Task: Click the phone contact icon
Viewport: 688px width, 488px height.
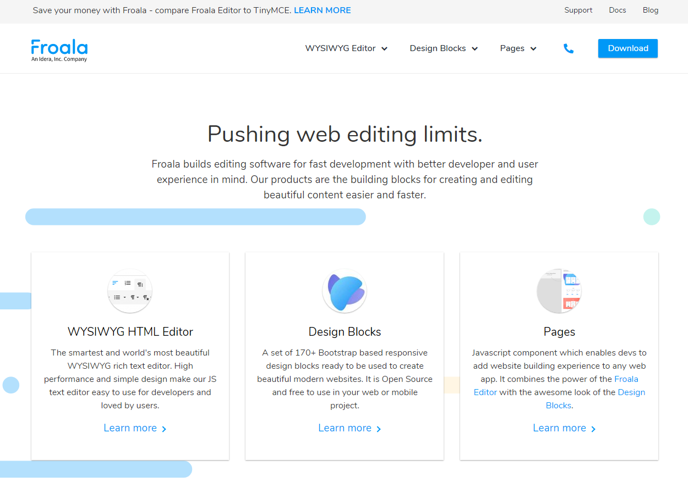Action: pos(569,48)
